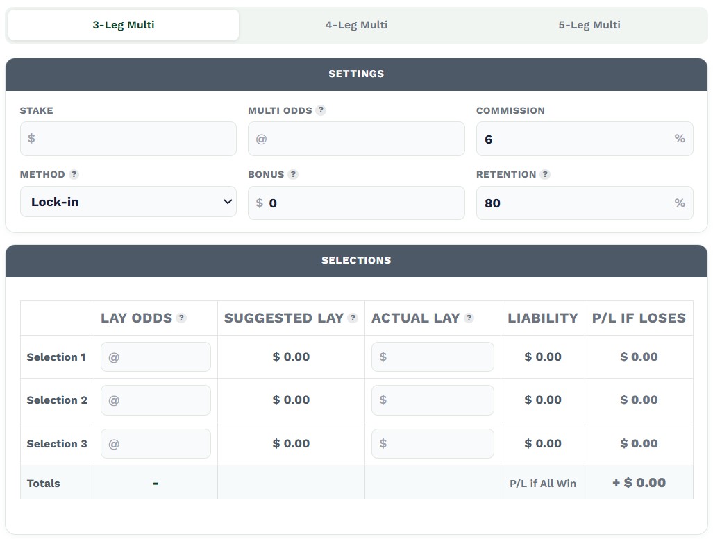Click the Suggested Lay column header text

(x=284, y=318)
